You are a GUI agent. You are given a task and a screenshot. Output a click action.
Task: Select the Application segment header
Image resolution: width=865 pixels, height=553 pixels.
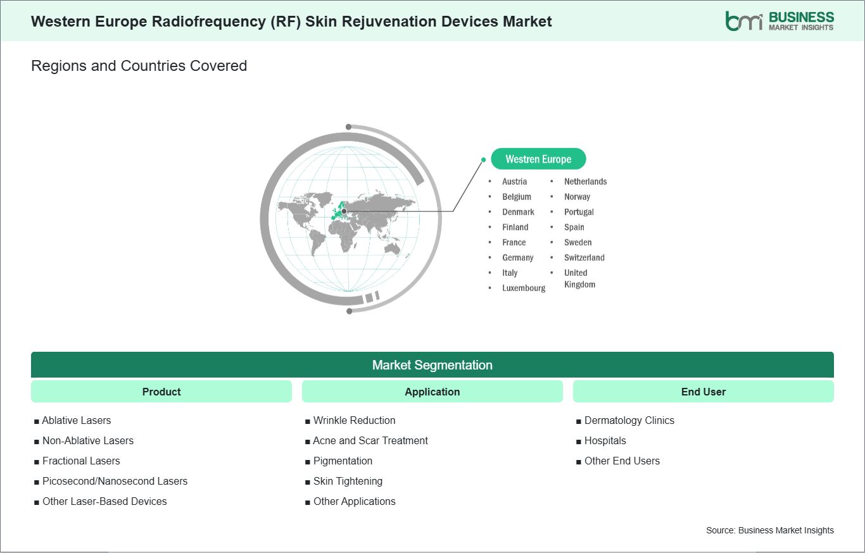432,392
